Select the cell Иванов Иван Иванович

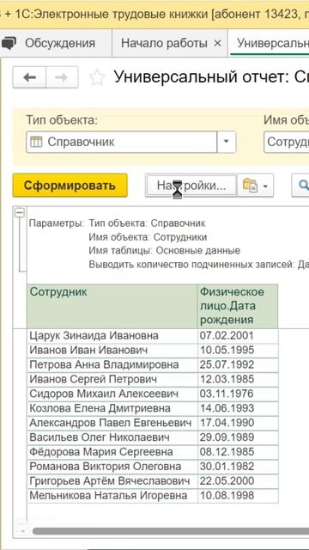point(112,350)
